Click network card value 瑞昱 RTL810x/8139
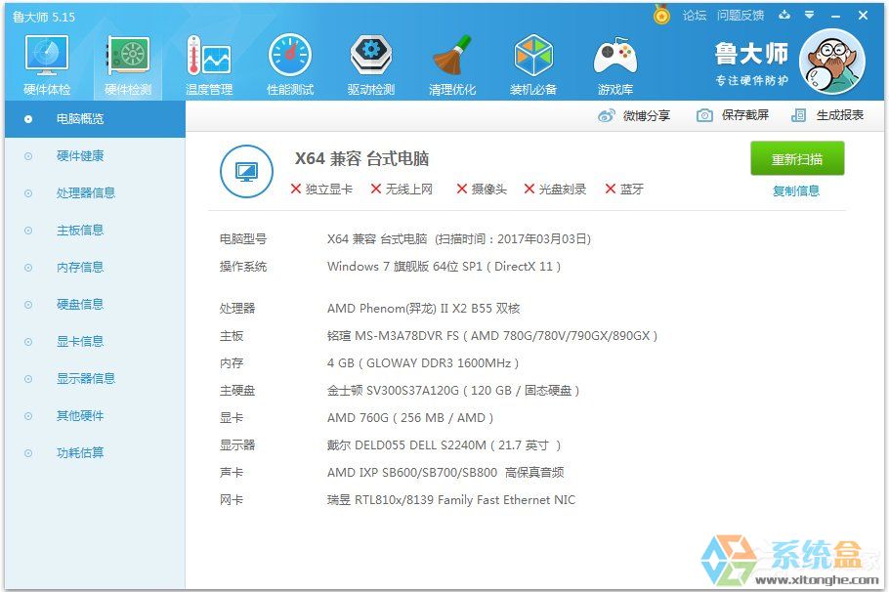The height and width of the screenshot is (592, 889). (x=451, y=500)
